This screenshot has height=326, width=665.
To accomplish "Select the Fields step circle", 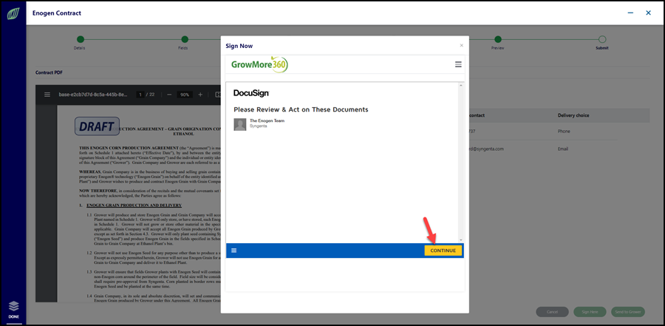I will tap(185, 39).
